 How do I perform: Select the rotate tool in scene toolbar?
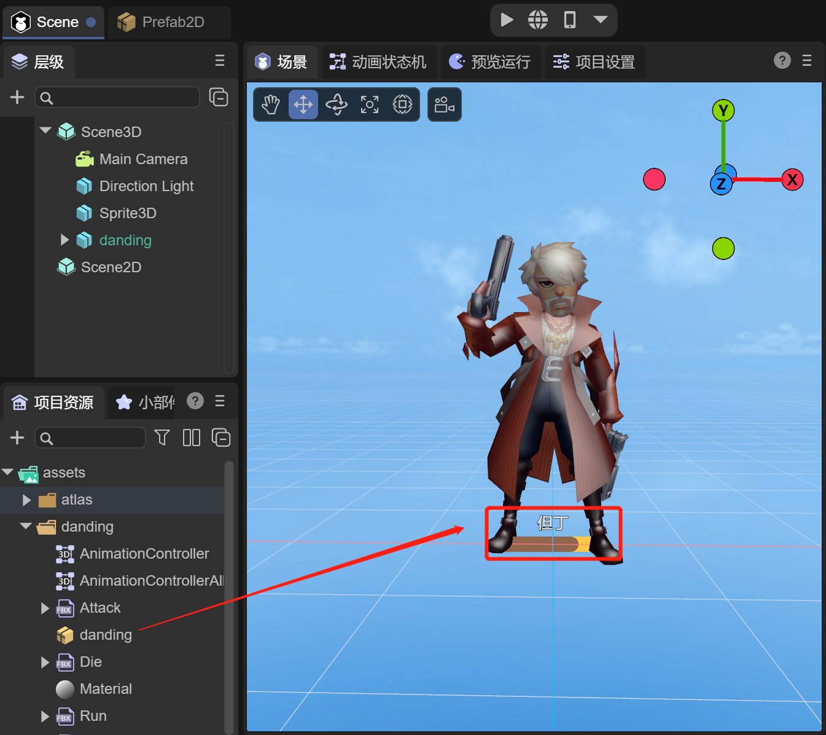(337, 104)
